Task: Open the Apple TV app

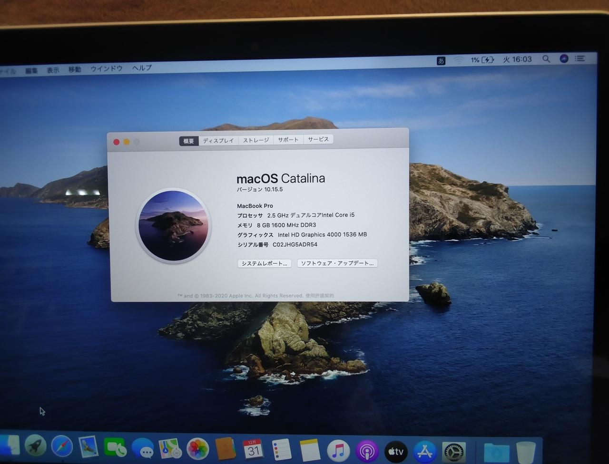Action: click(396, 452)
